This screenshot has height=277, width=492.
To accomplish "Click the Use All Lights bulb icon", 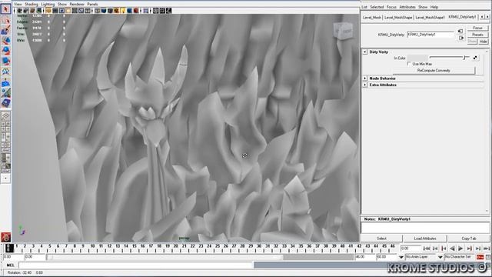I will point(123,11).
